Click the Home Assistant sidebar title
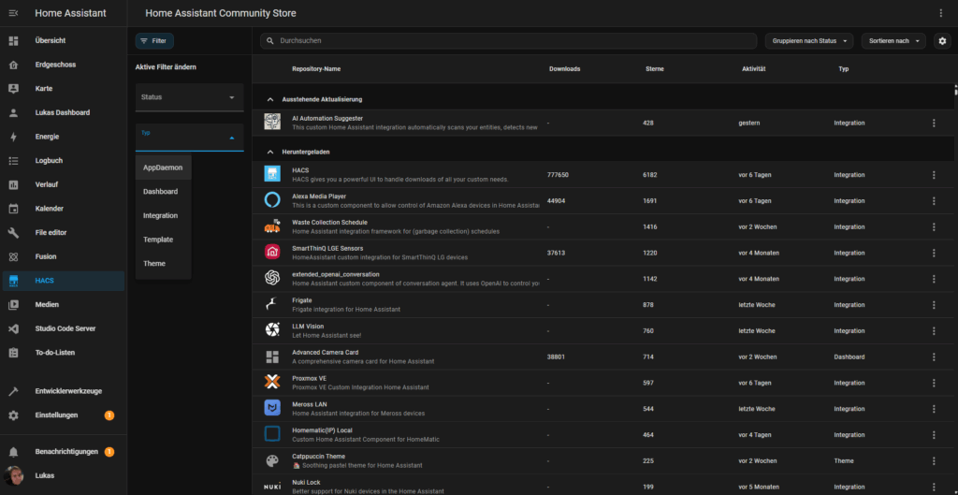 (70, 13)
